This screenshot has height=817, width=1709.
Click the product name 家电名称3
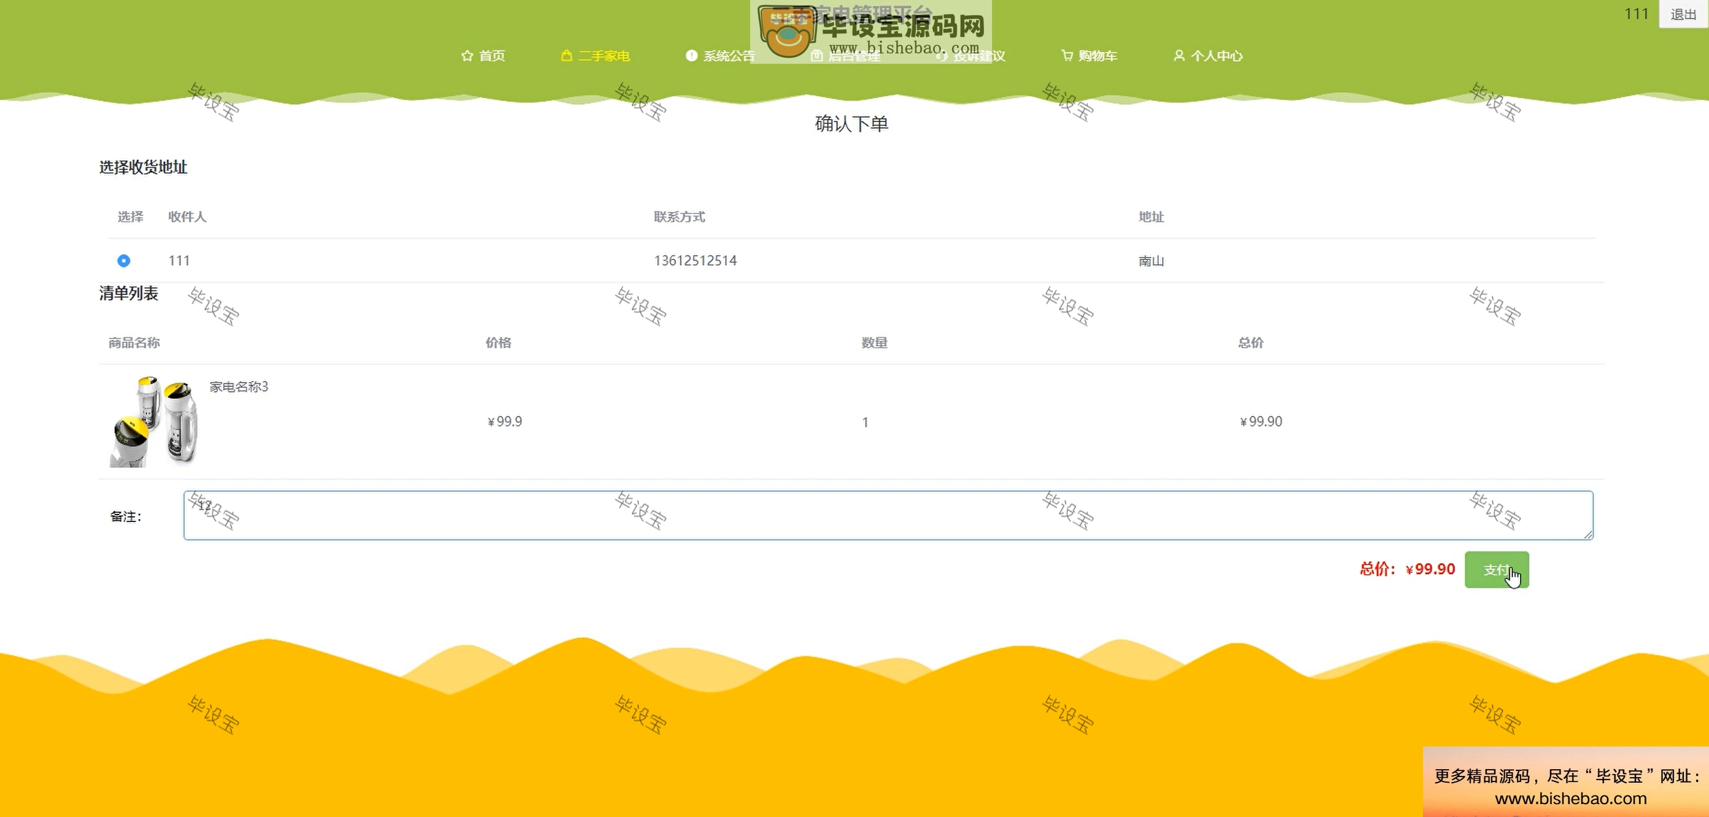tap(239, 386)
